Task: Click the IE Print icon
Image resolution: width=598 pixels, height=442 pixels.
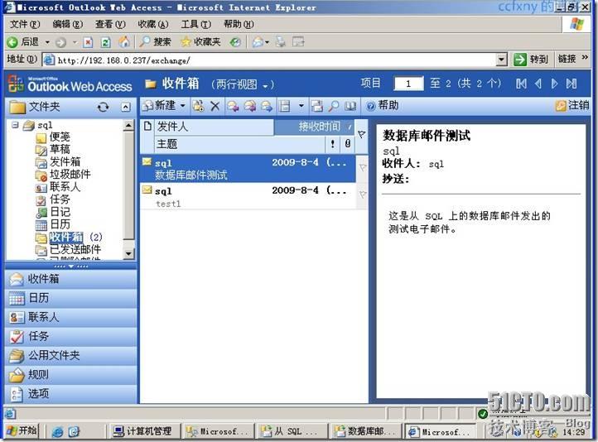Action: pos(281,41)
